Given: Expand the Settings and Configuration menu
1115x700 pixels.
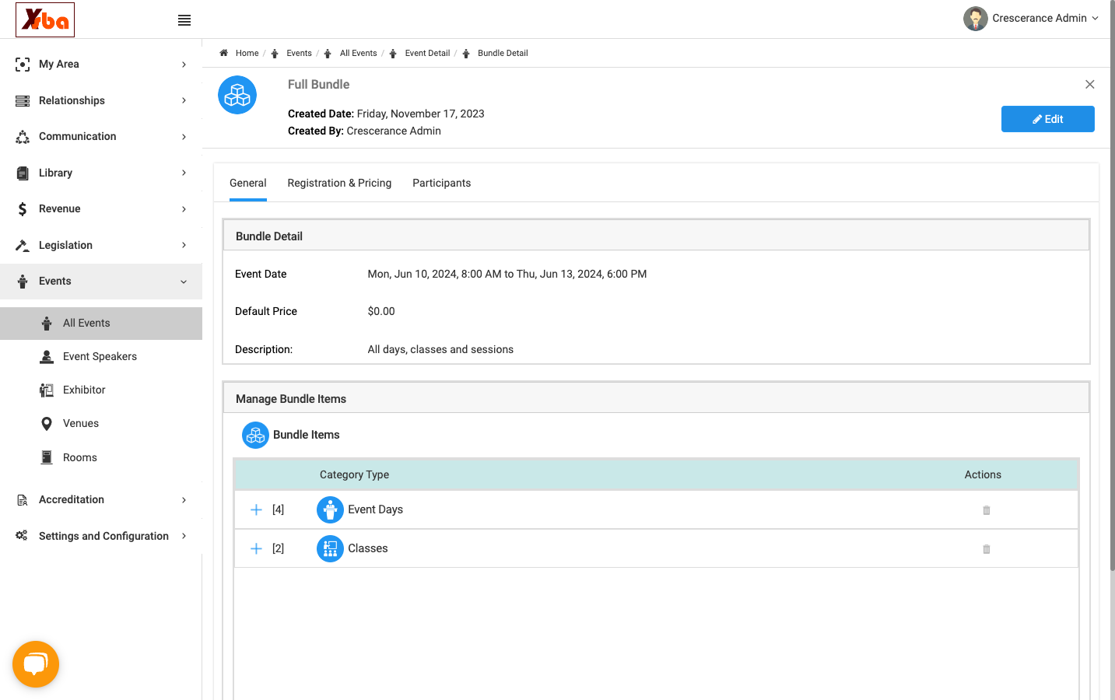Looking at the screenshot, I should click(x=101, y=536).
